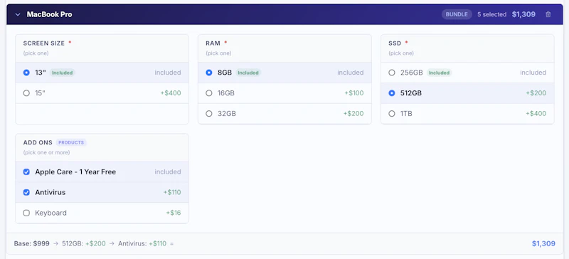Click '(pick one or more)' under Add Ons

point(46,152)
